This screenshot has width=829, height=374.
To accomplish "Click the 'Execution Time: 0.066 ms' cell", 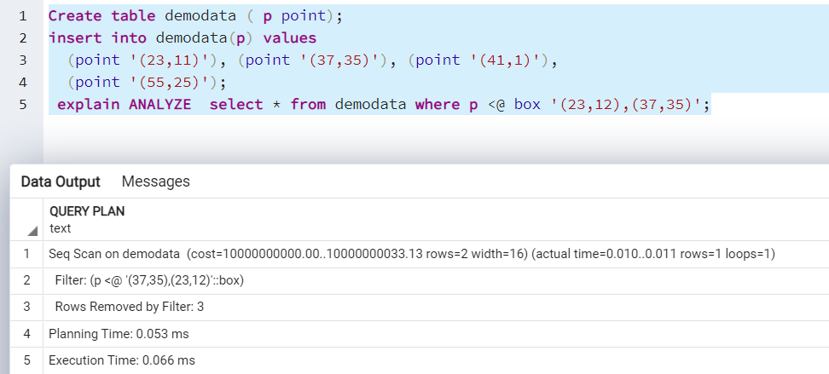I will click(436, 360).
